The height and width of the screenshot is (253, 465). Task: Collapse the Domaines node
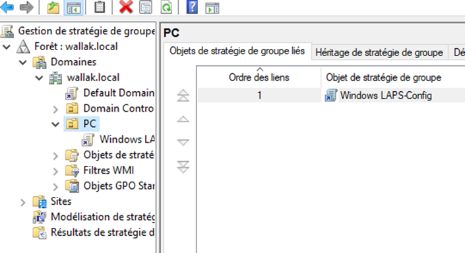click(23, 62)
